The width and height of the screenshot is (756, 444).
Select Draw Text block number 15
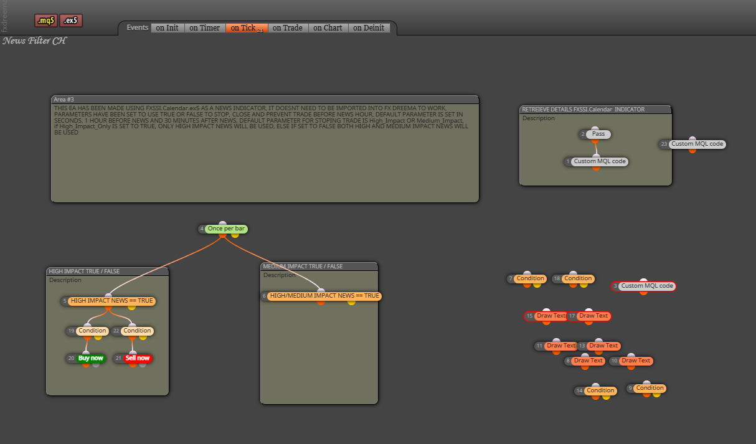tap(551, 316)
